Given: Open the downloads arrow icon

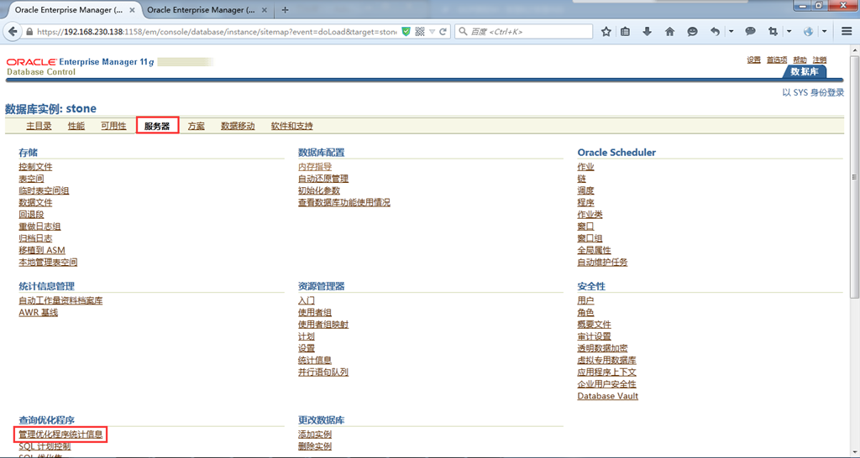Looking at the screenshot, I should point(648,32).
